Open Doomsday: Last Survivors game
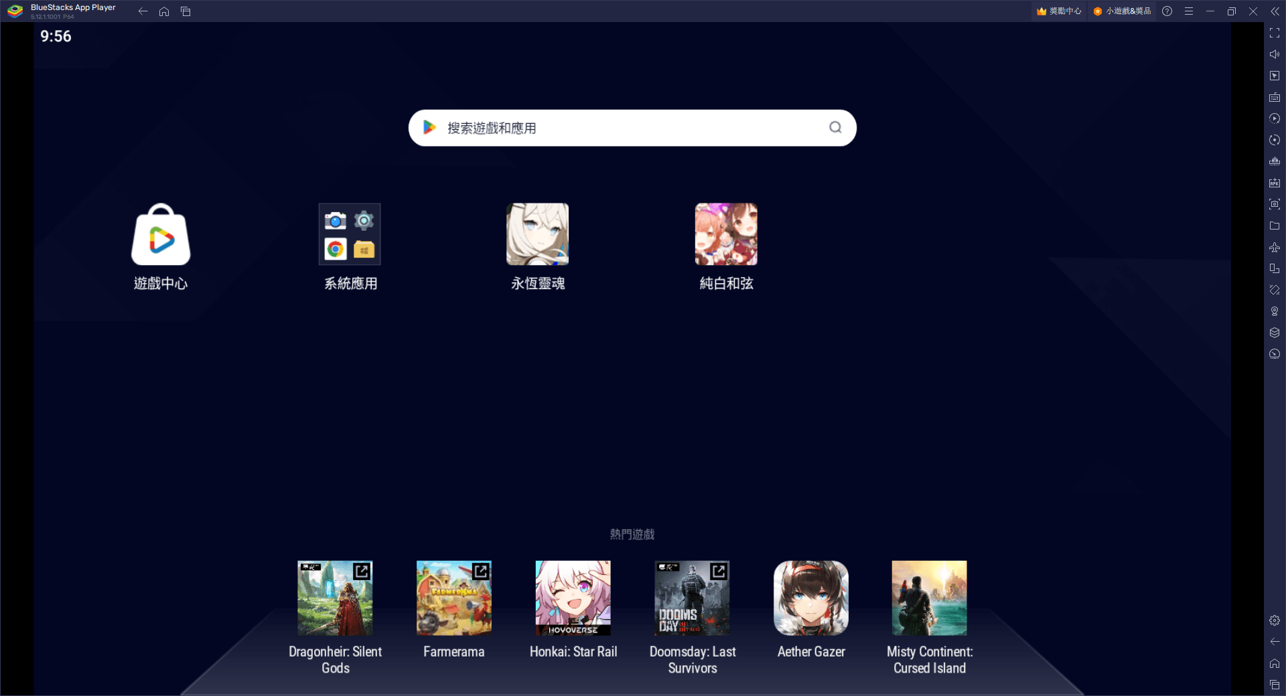Screen dimensions: 1286x696 tap(692, 598)
